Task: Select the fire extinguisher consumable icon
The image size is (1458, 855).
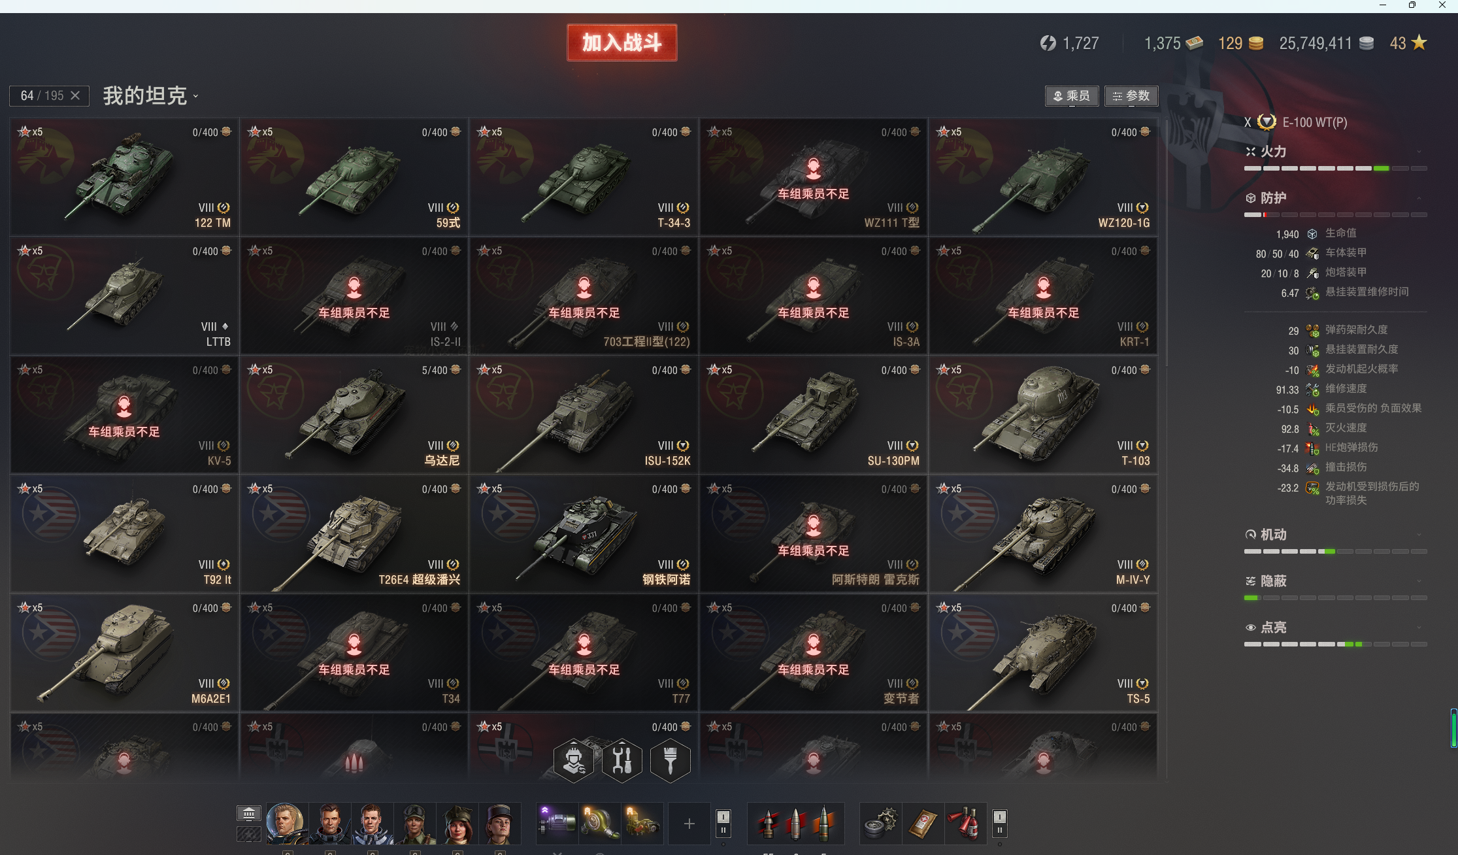Action: tap(965, 824)
